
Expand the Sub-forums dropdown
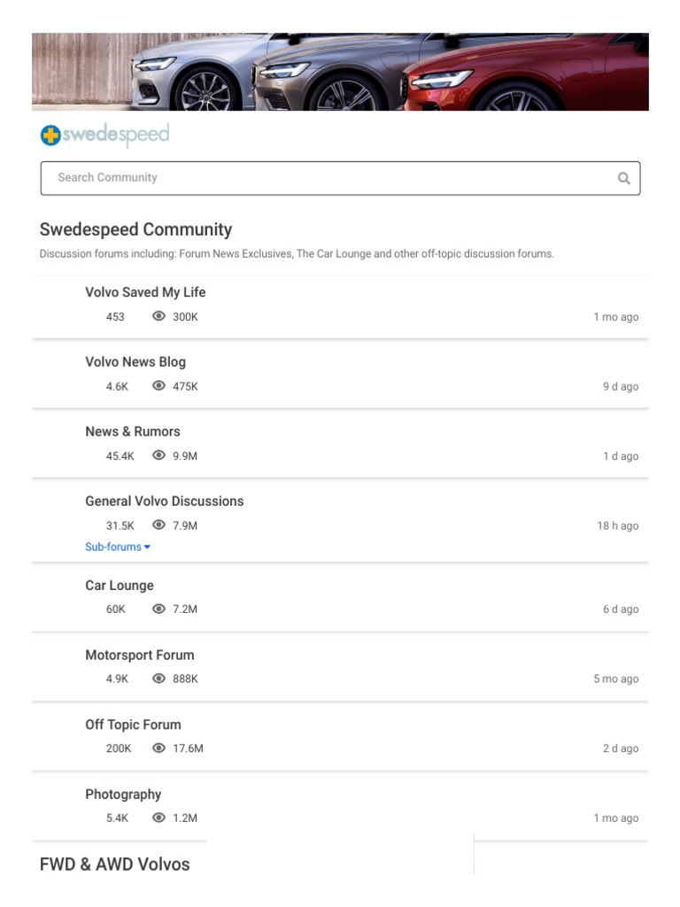[x=118, y=547]
